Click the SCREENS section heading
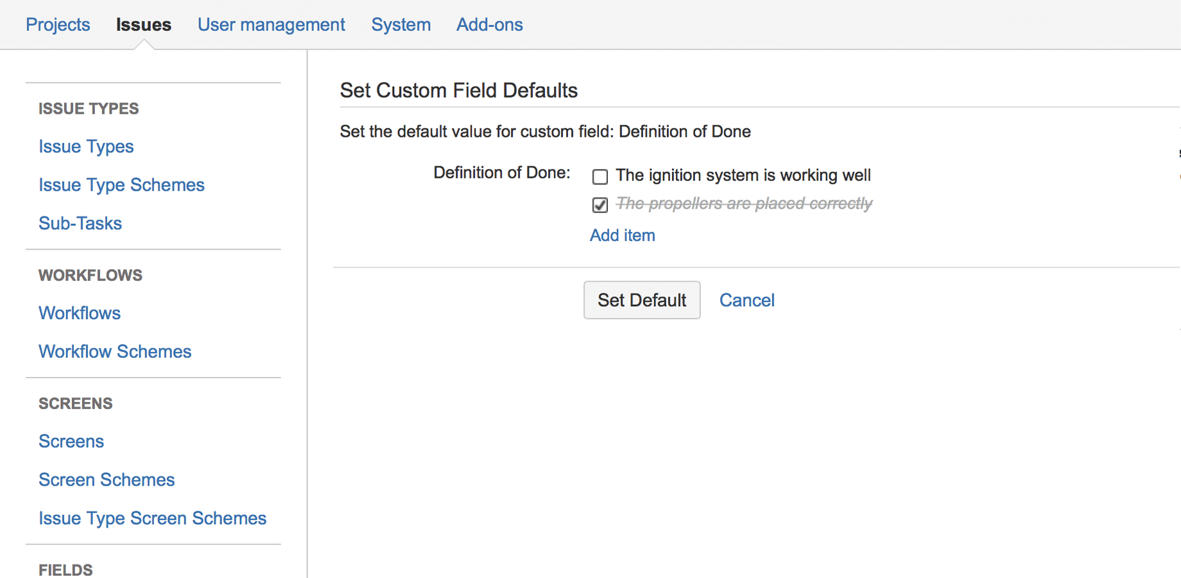Viewport: 1181px width, 578px height. point(76,403)
